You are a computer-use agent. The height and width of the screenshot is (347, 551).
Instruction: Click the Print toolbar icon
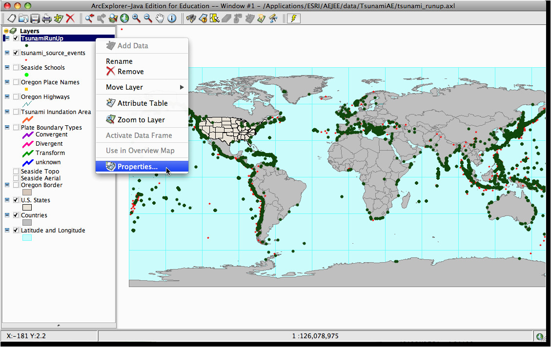[47, 18]
